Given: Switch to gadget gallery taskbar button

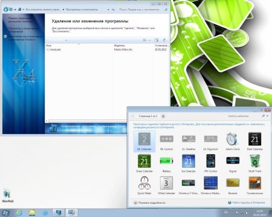Looking at the screenshot, I should (x=71, y=213).
